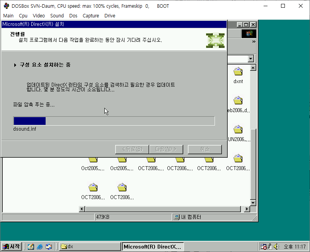Click the Show Desktop quick launch icon
This screenshot has height=252, width=310.
(x=31, y=247)
